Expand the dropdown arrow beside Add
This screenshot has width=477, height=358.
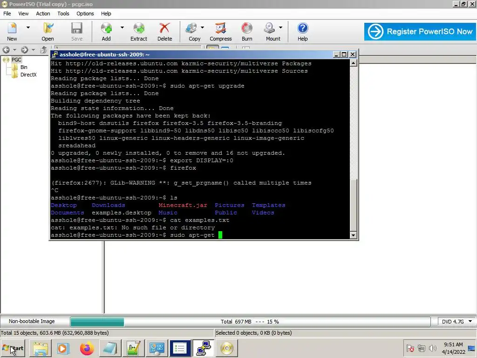122,28
